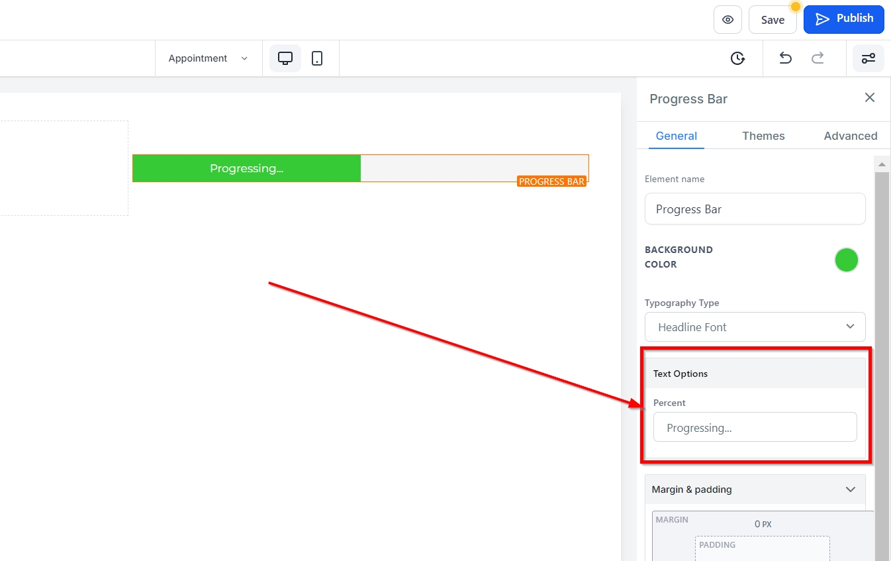Screen dimensions: 891x561
Task: Open the Advanced tab
Action: point(850,136)
